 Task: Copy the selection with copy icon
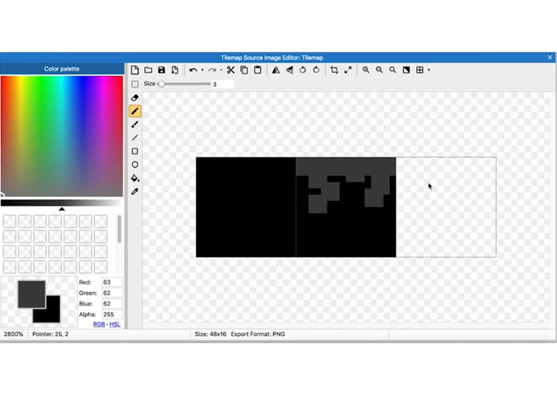click(x=244, y=70)
